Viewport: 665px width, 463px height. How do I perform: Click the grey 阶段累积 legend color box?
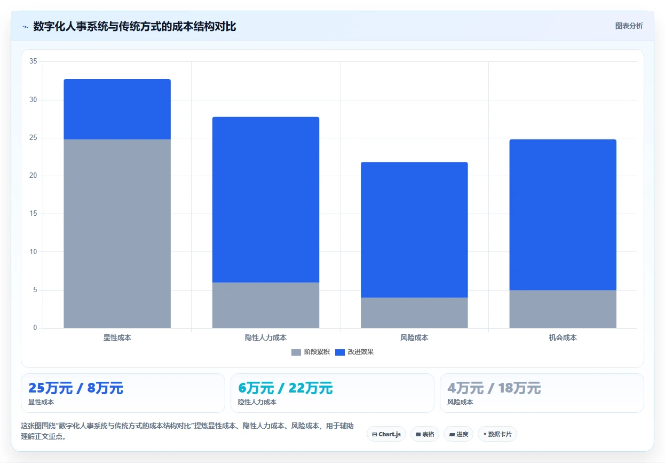(x=296, y=352)
